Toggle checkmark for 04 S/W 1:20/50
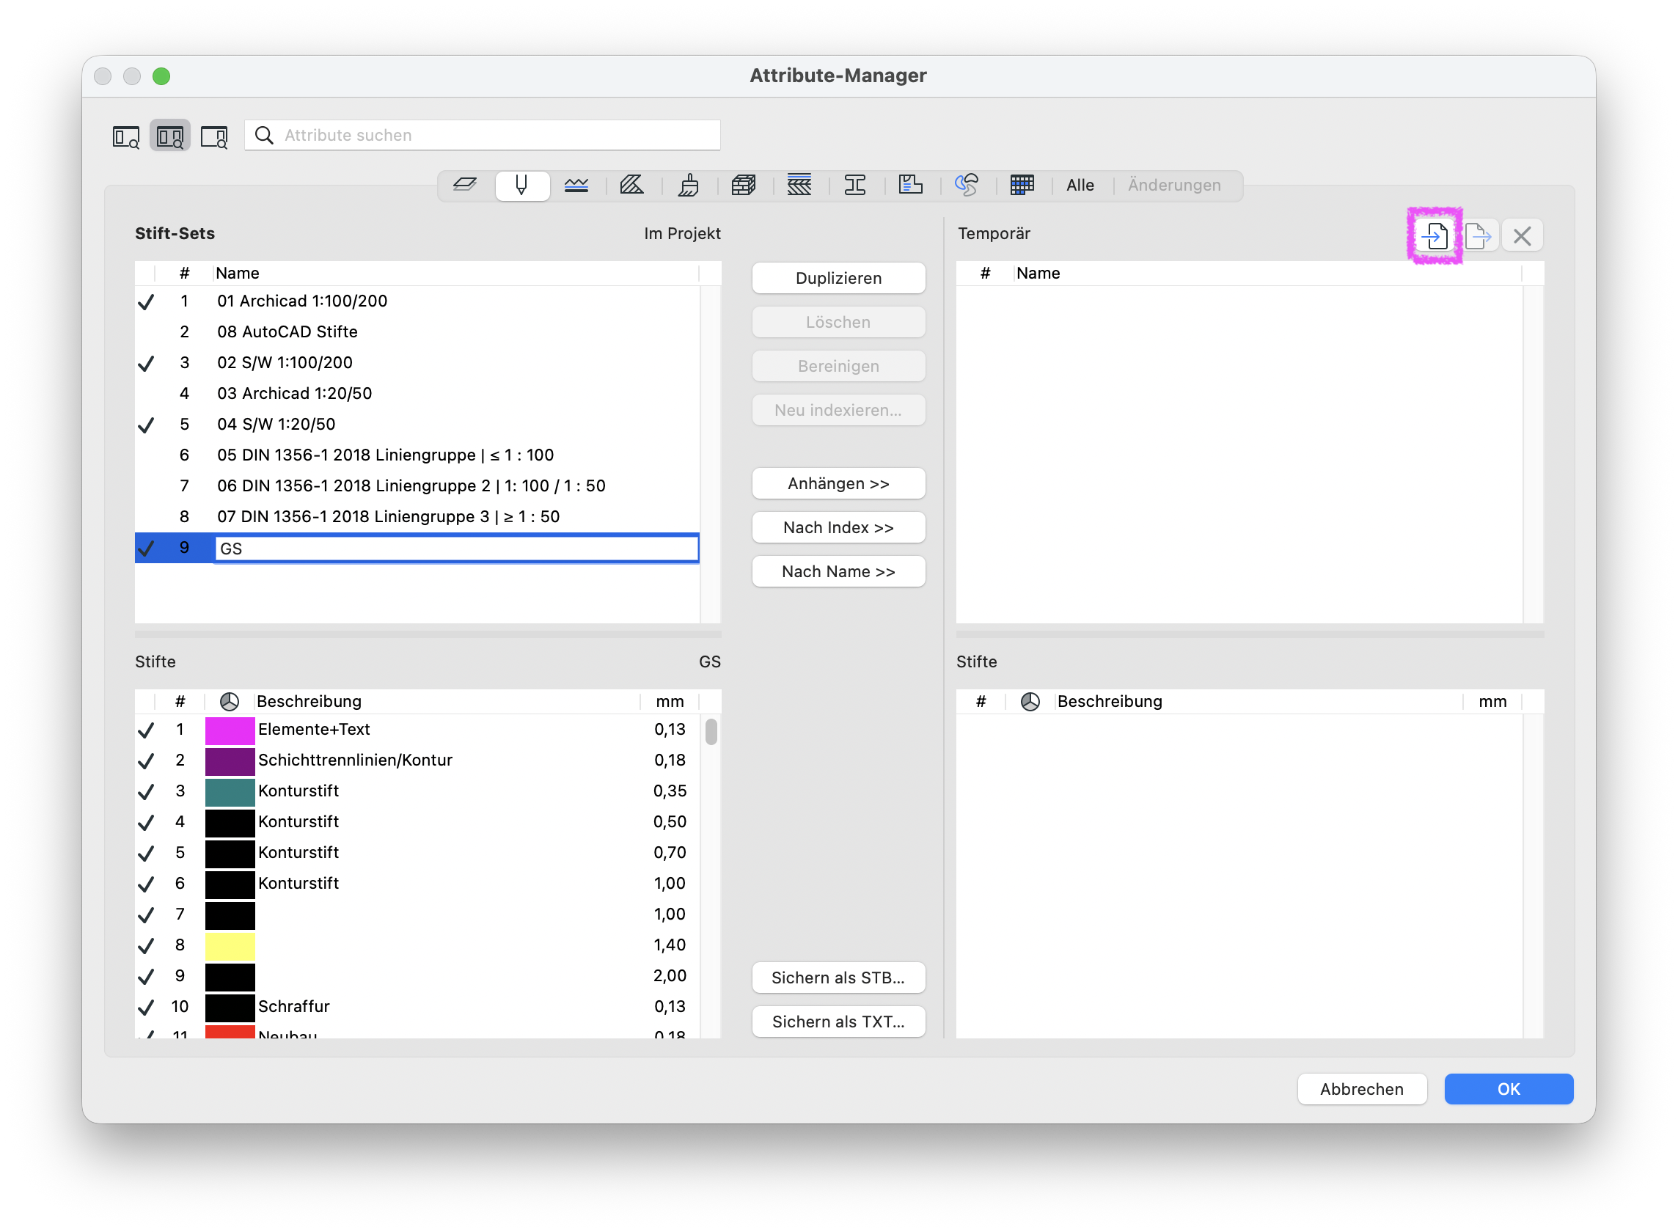Image resolution: width=1678 pixels, height=1232 pixels. [x=146, y=425]
